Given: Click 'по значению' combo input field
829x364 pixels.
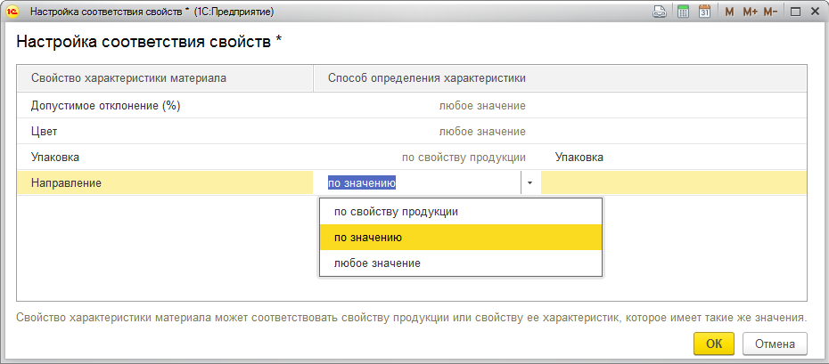Looking at the screenshot, I should (x=418, y=183).
